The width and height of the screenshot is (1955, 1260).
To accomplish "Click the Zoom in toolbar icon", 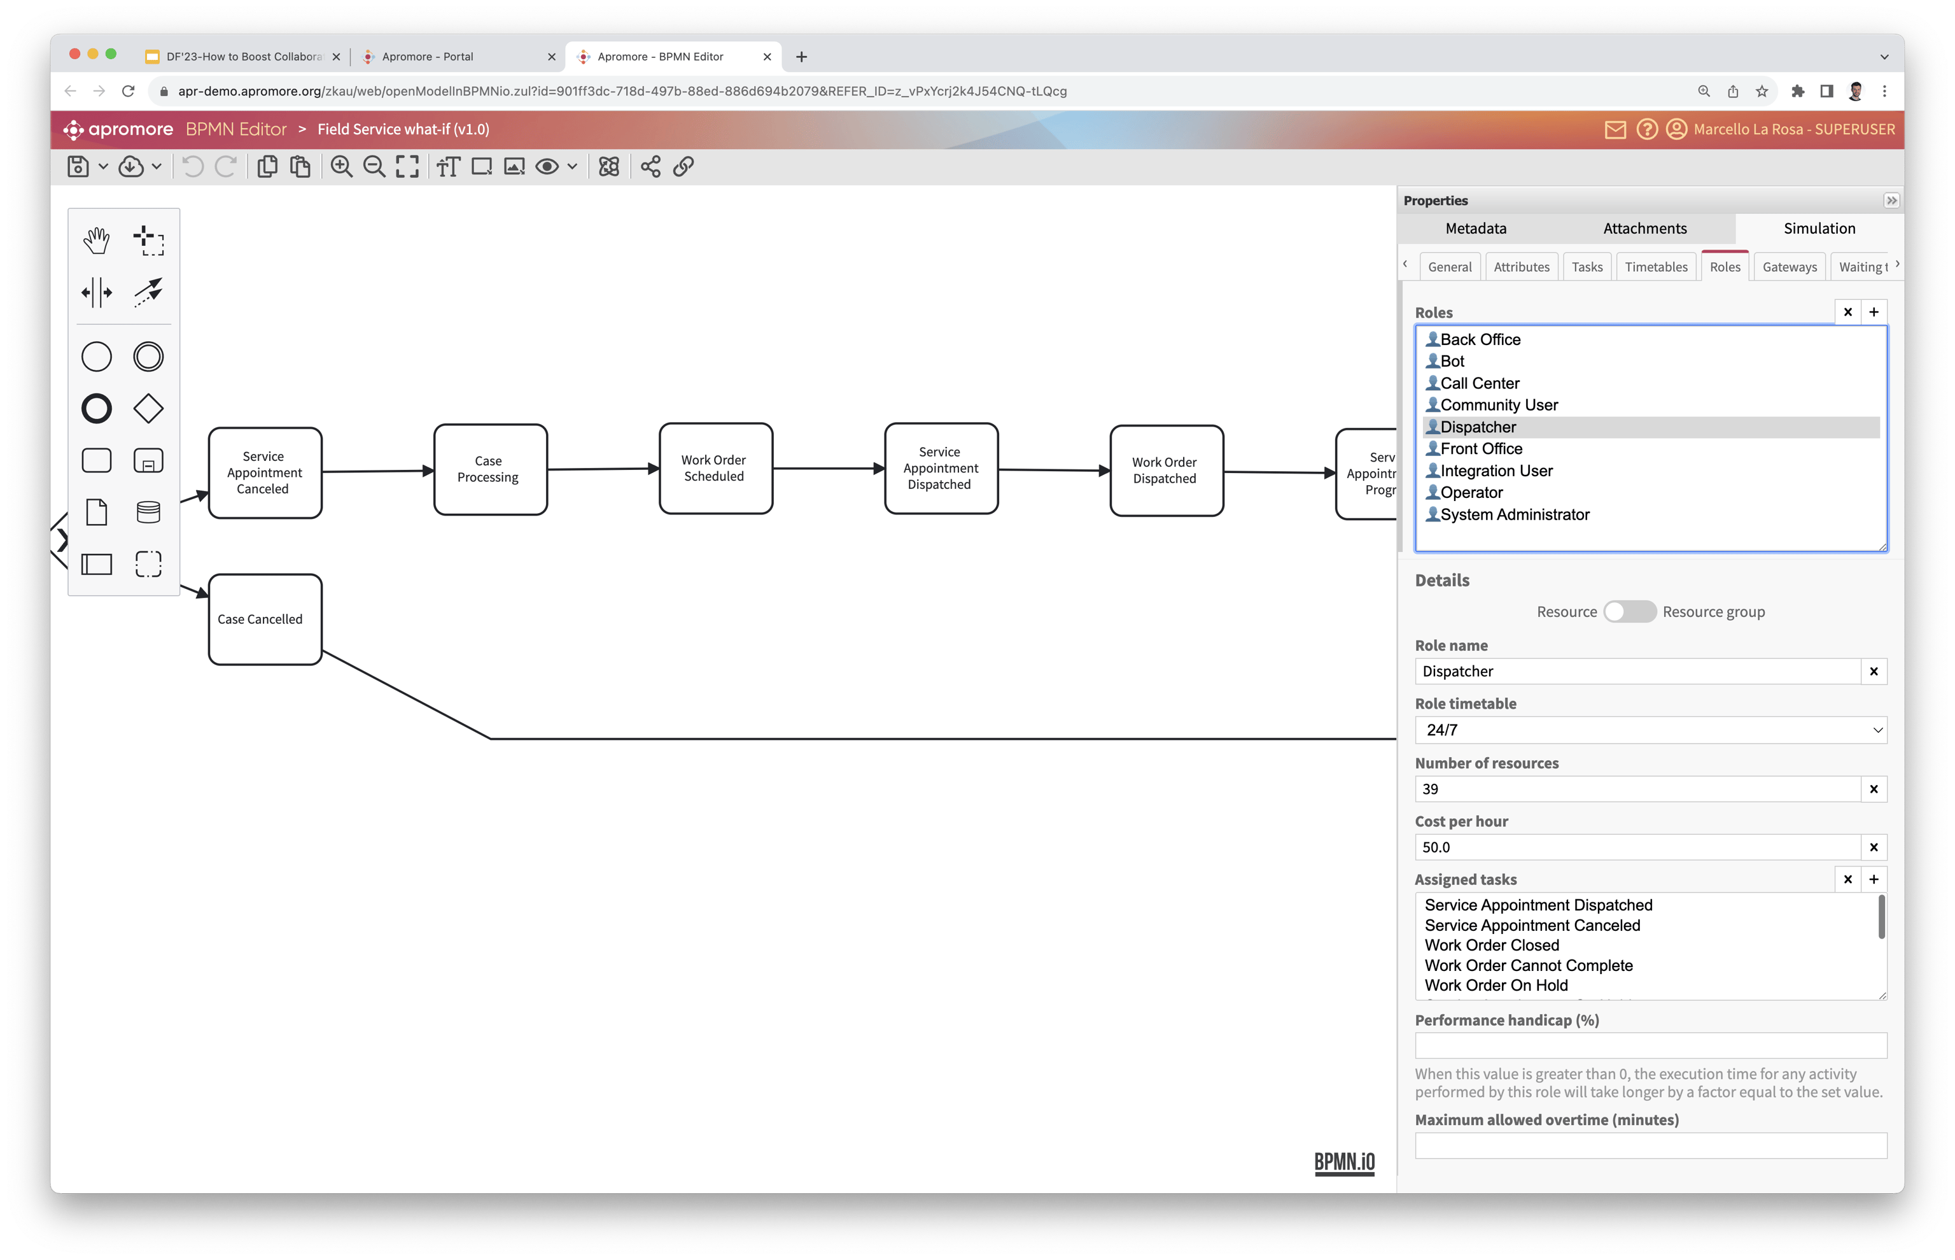I will pyautogui.click(x=342, y=166).
